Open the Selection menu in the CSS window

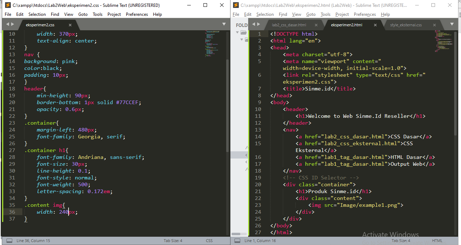click(x=37, y=14)
